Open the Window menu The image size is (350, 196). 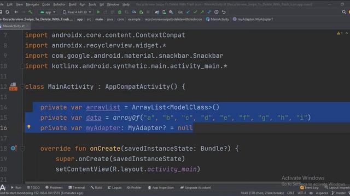click(x=113, y=4)
